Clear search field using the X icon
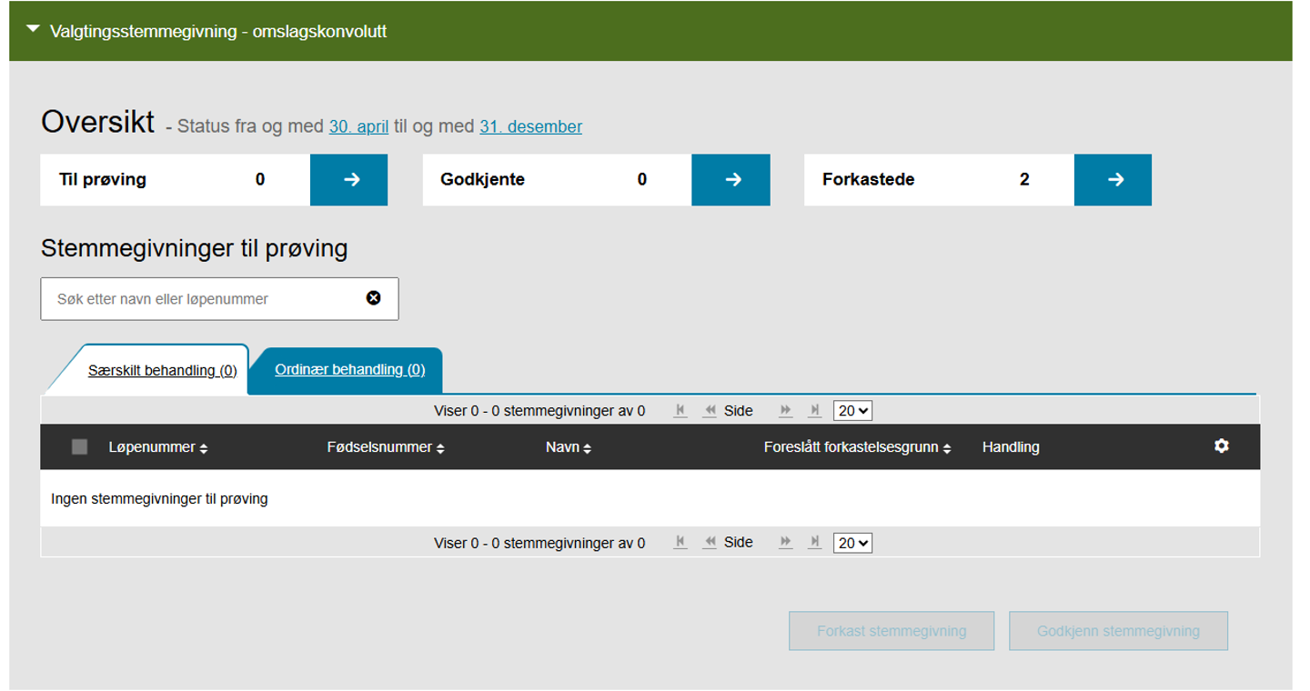1310x691 pixels. 373,298
